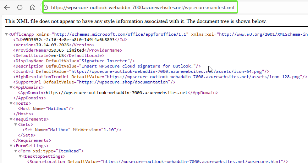This screenshot has height=163, width=308.
Task: Click the SupportUrl documentation address
Action: pyautogui.click(x=123, y=82)
